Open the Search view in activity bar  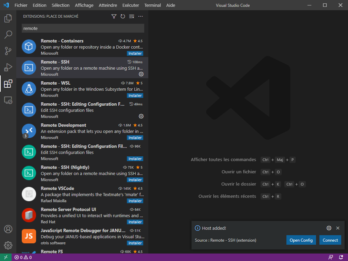(8, 35)
